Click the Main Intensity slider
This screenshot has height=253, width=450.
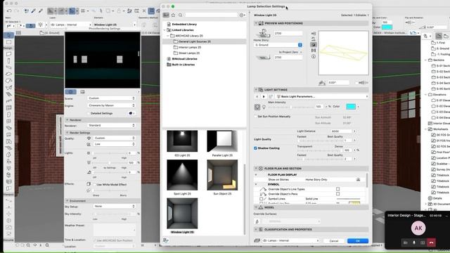point(290,107)
